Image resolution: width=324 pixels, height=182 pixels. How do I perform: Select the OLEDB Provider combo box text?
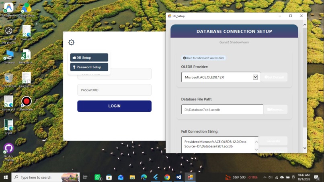(205, 77)
